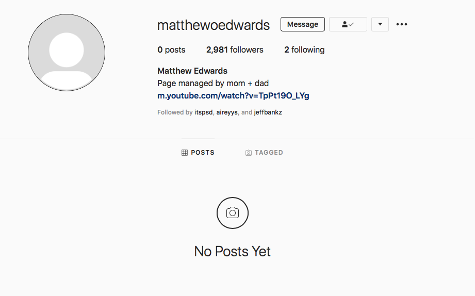The height and width of the screenshot is (296, 475).
Task: View the default profile picture avatar
Action: (x=67, y=53)
